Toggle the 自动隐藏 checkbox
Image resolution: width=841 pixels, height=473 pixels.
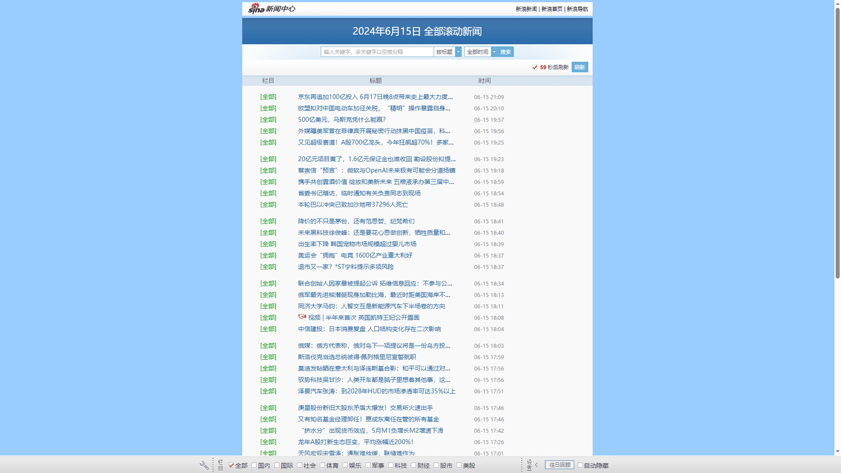pyautogui.click(x=581, y=465)
